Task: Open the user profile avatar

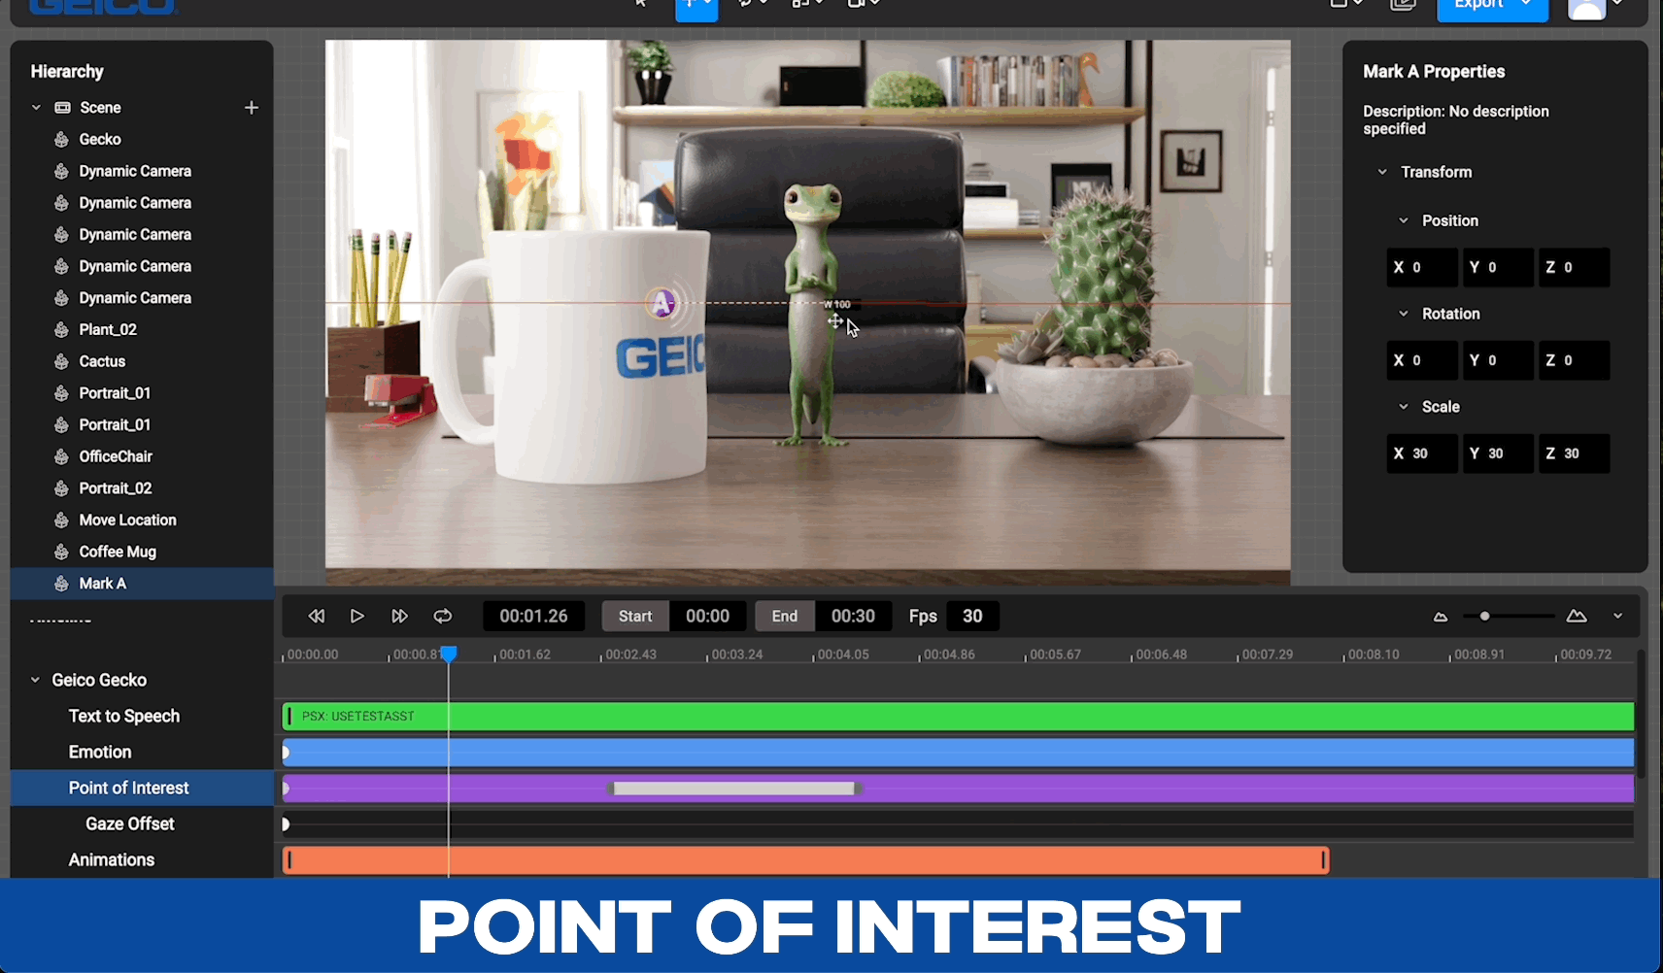Action: (1587, 8)
